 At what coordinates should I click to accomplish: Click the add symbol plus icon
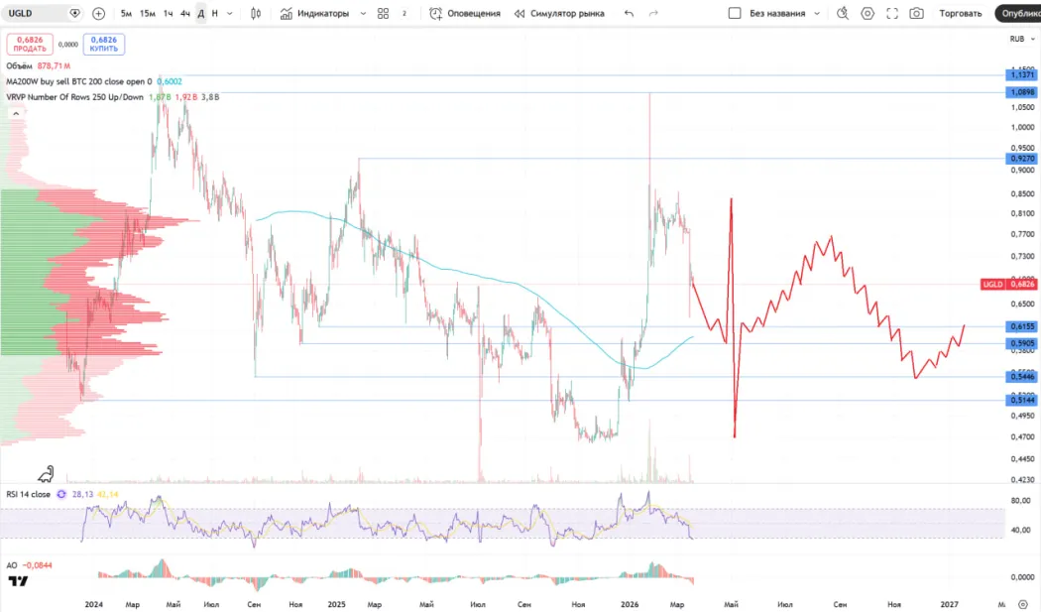coord(98,14)
